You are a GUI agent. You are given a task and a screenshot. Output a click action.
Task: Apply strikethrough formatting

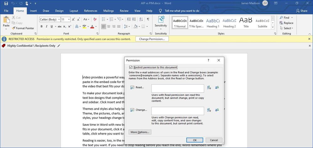[x=60, y=26]
